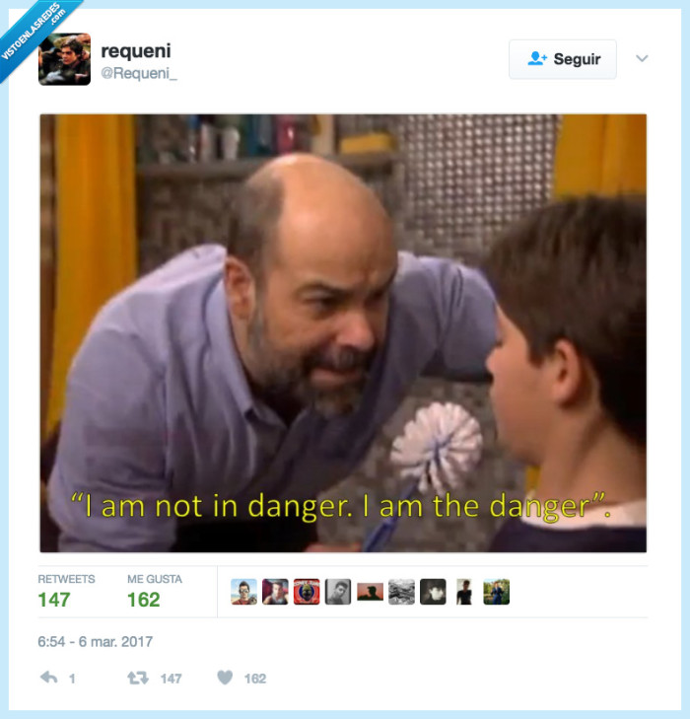This screenshot has width=690, height=719.
Task: View the 147 retweets list
Action: (x=66, y=592)
